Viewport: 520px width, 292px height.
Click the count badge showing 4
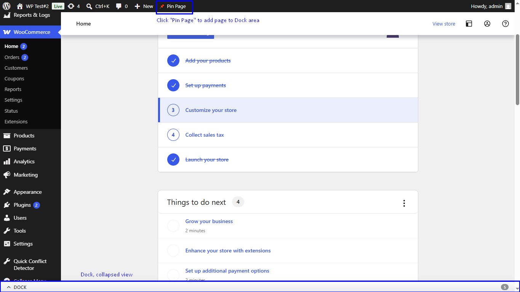click(x=238, y=202)
